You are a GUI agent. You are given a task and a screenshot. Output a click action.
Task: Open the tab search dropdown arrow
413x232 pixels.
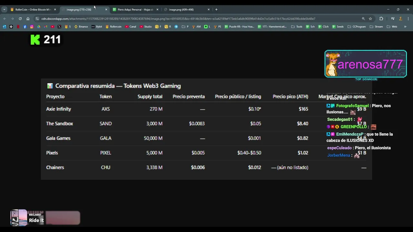(4, 10)
